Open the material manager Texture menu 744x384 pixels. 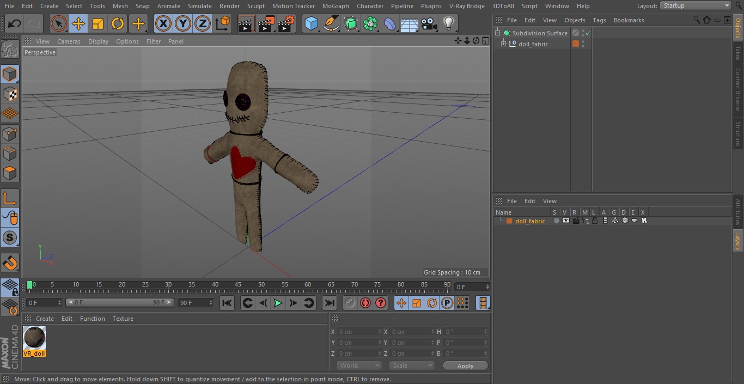(x=123, y=319)
